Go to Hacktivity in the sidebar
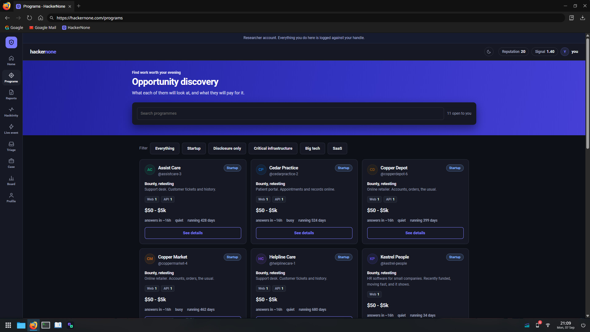The width and height of the screenshot is (590, 332). click(11, 112)
